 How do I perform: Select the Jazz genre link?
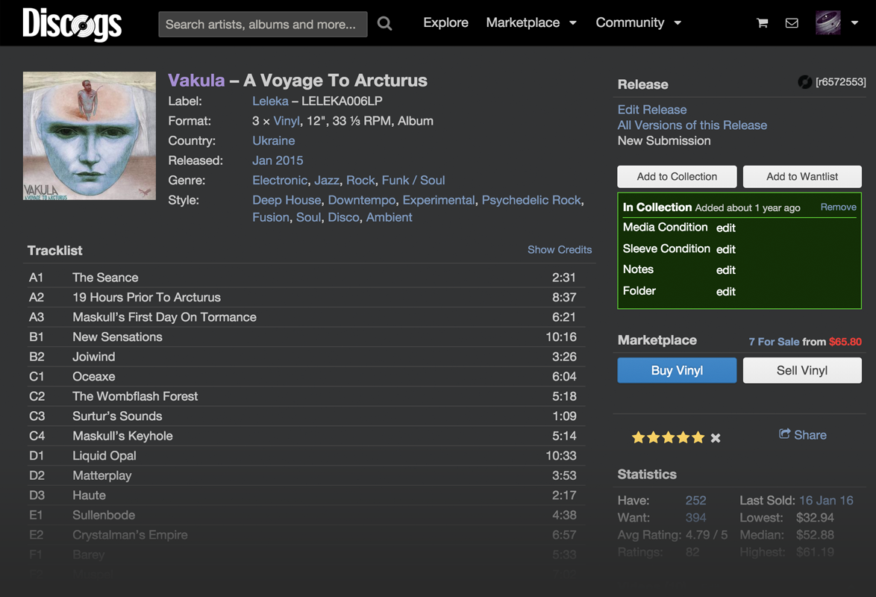(x=327, y=181)
